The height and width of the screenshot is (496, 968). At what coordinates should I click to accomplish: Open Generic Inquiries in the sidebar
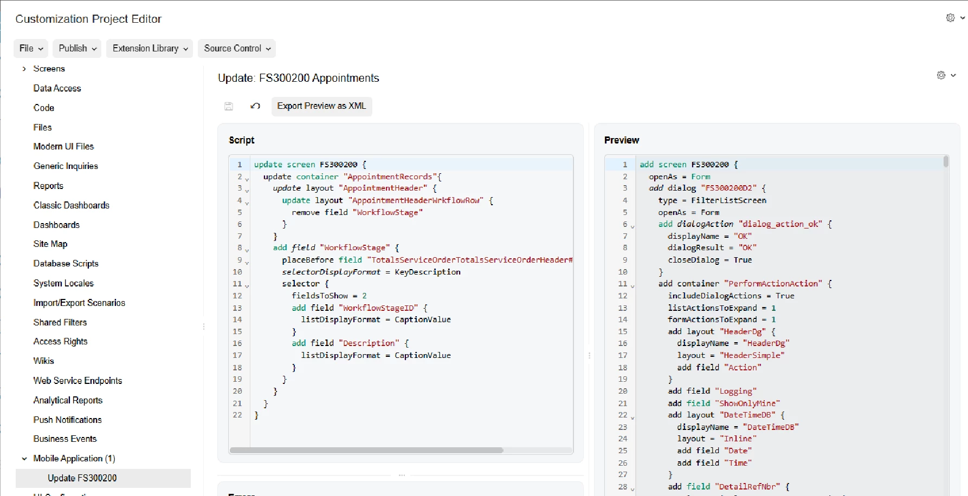(66, 166)
